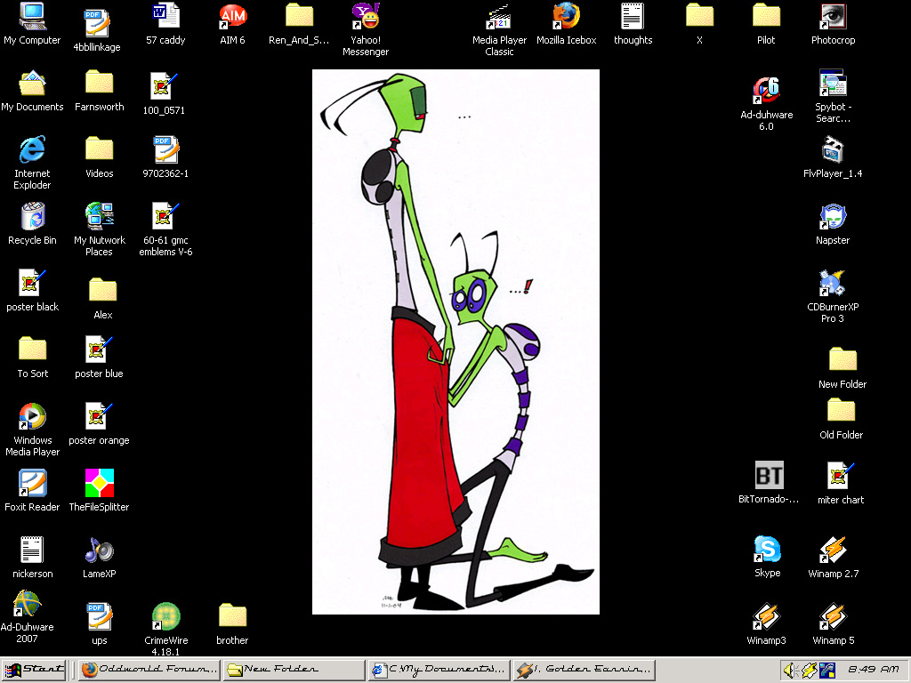Switch to Oddworld Forum taskbar window
Image resolution: width=911 pixels, height=683 pixels.
[x=148, y=670]
